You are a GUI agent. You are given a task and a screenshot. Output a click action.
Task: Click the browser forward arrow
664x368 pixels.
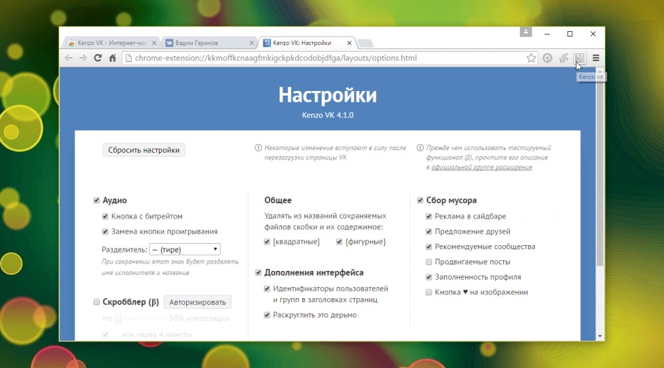tap(83, 58)
